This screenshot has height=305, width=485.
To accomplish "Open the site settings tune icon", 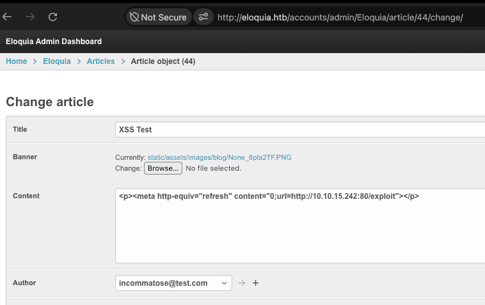I will [x=203, y=17].
